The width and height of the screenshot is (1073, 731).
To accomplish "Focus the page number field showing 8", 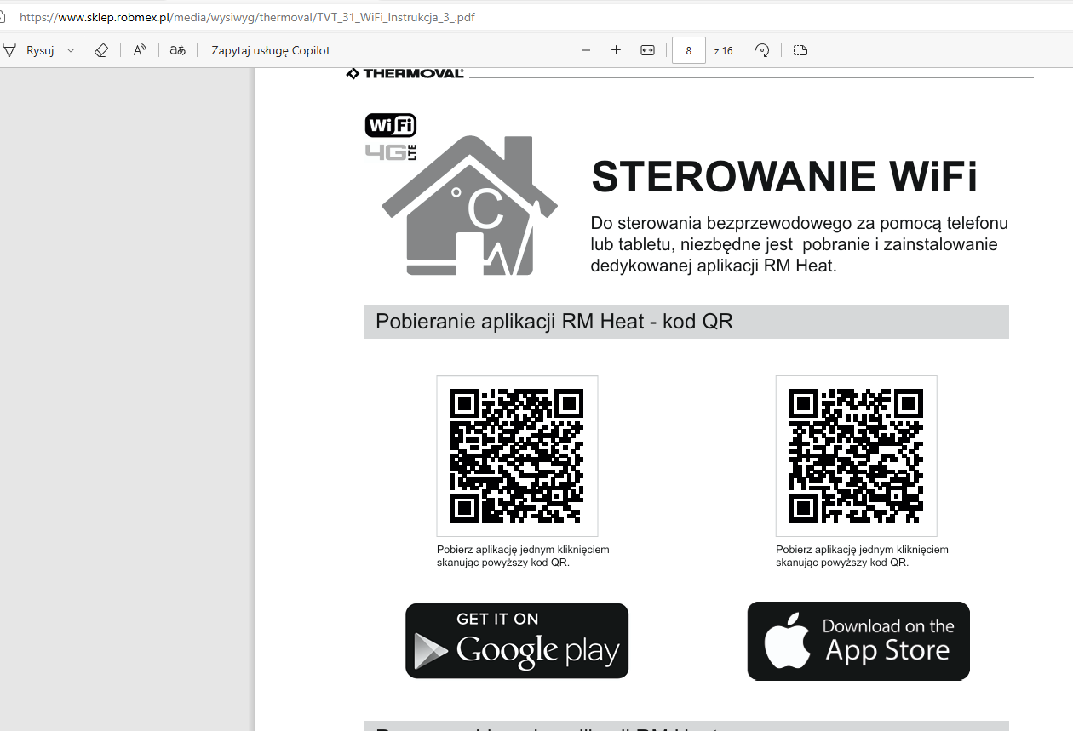I will point(688,50).
